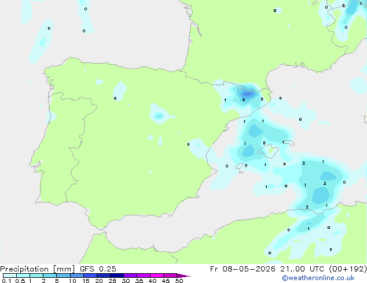Image resolution: width=367 pixels, height=283 pixels.
Task: Click Mallorca island on the map
Action: click(x=268, y=151)
